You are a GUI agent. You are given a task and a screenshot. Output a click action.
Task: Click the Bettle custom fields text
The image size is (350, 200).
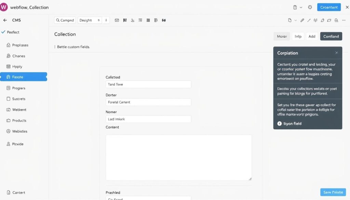[73, 47]
